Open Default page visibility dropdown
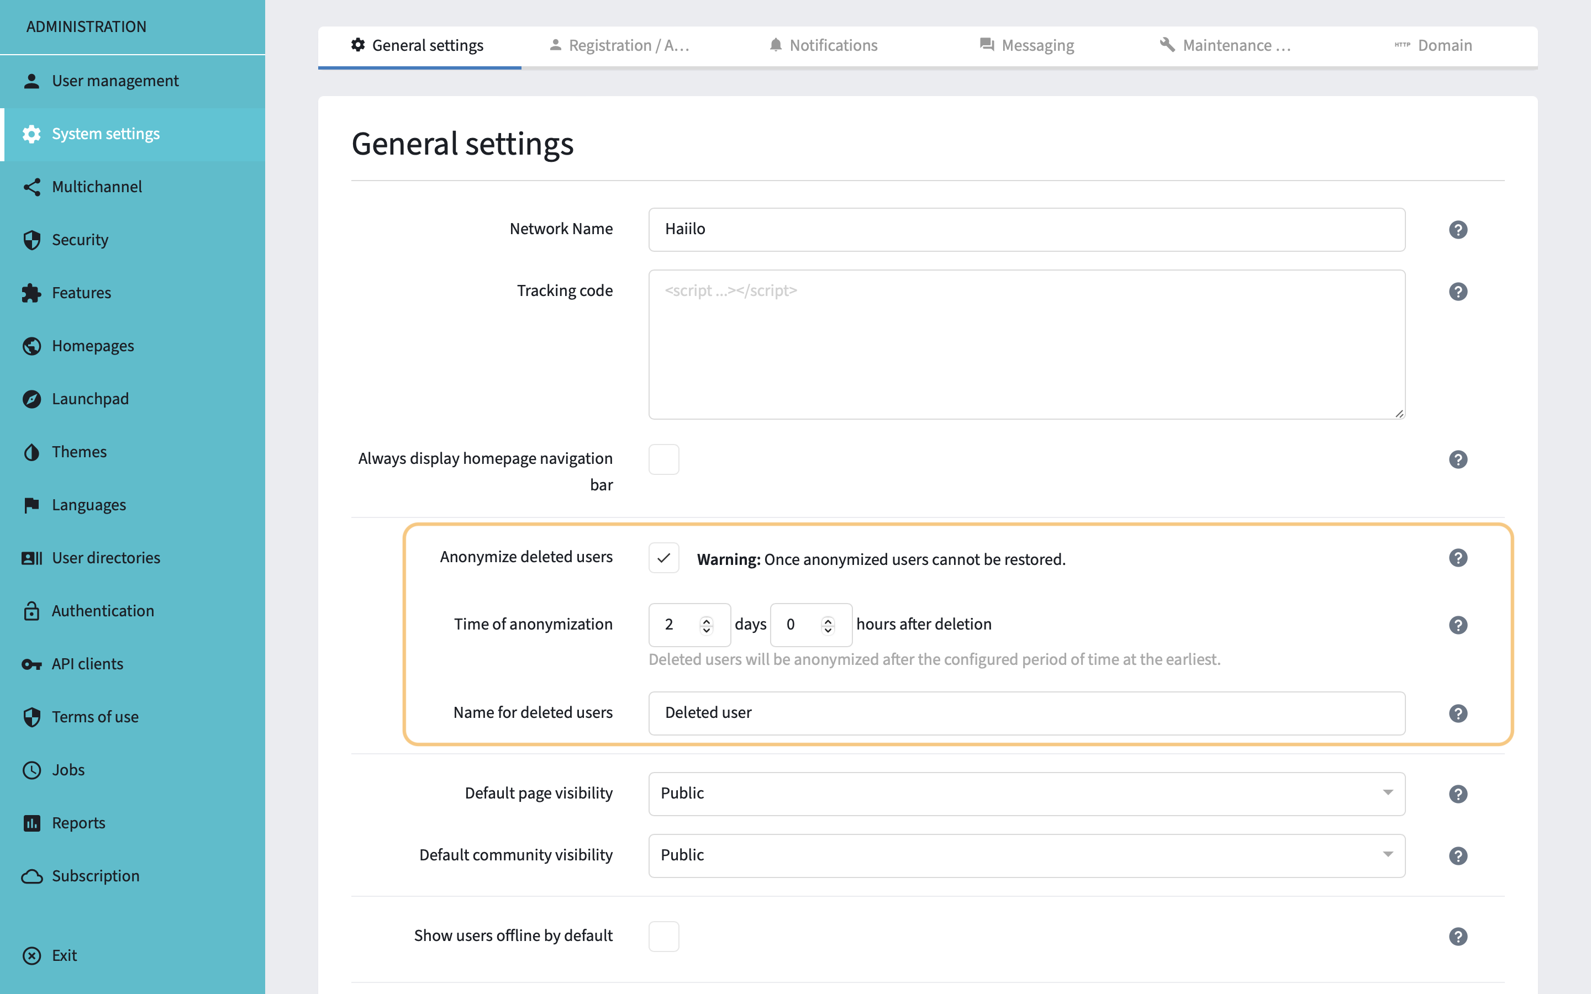1591x994 pixels. [x=1026, y=794]
